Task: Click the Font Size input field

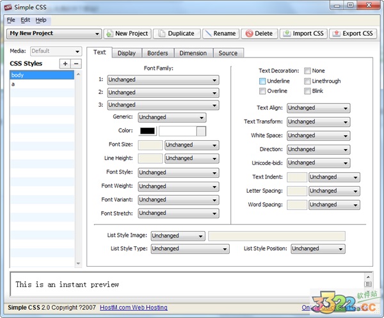Action: coord(150,145)
